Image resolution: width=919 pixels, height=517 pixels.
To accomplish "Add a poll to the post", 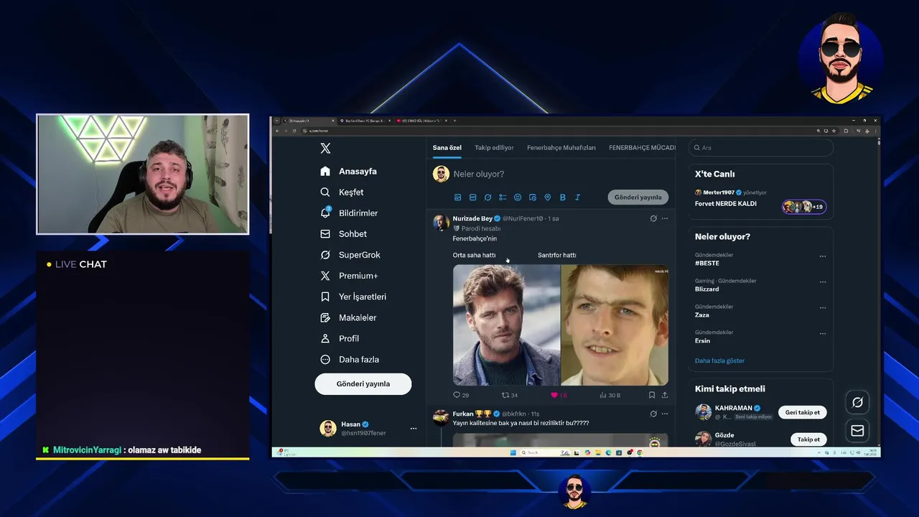I will tap(503, 197).
